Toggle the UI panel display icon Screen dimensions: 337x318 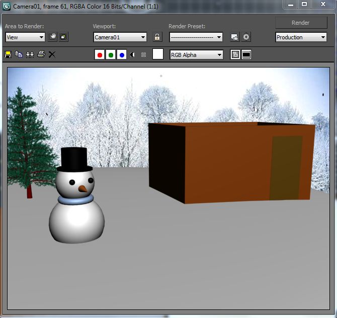(x=246, y=54)
